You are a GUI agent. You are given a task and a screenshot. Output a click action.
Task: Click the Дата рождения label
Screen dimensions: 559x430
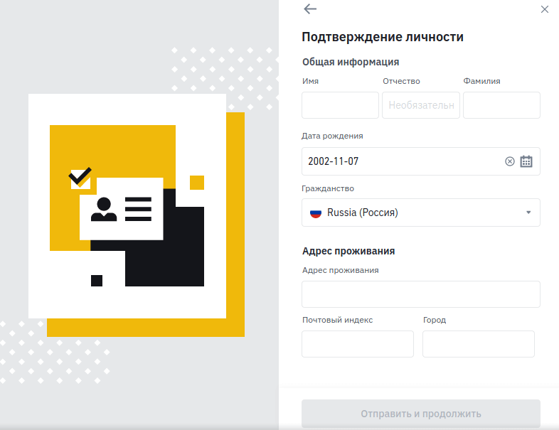(x=332, y=136)
